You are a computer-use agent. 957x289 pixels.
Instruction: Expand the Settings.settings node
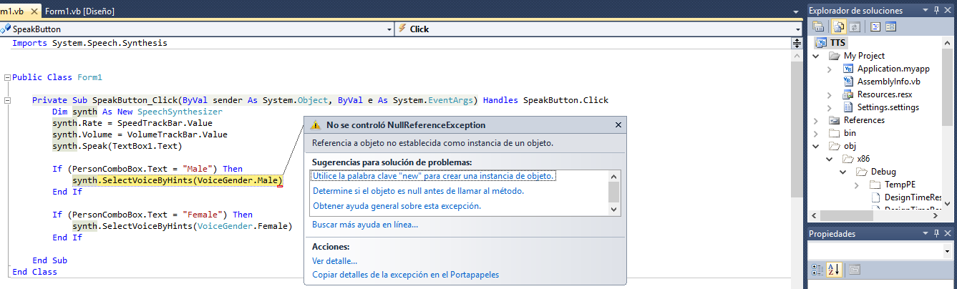[x=829, y=107]
